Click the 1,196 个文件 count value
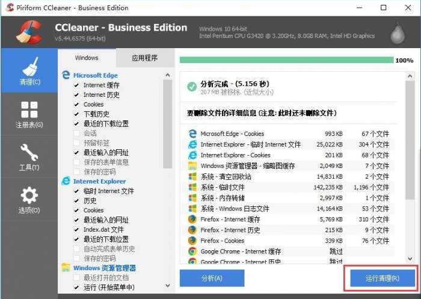The height and width of the screenshot is (299, 421). coord(371,187)
